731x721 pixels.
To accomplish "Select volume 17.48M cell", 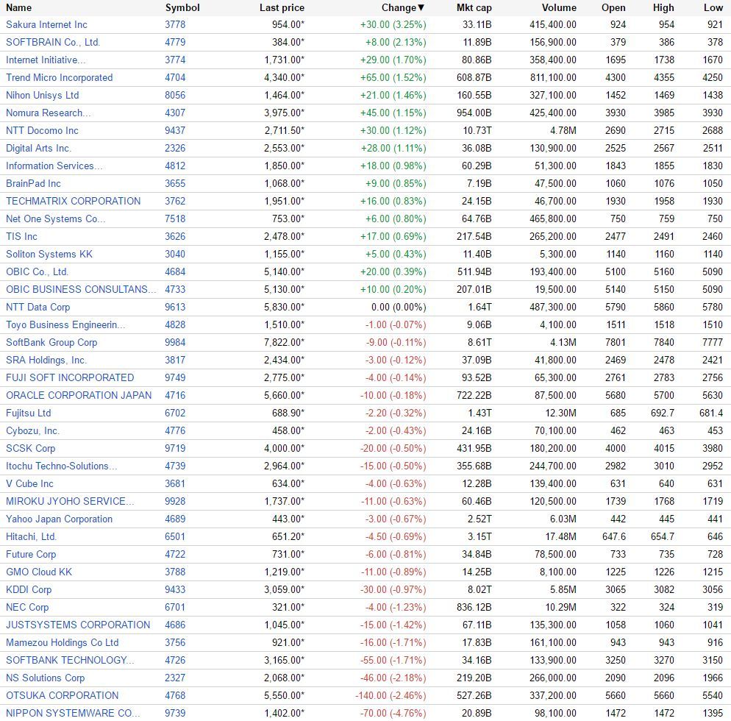I will pyautogui.click(x=561, y=538).
